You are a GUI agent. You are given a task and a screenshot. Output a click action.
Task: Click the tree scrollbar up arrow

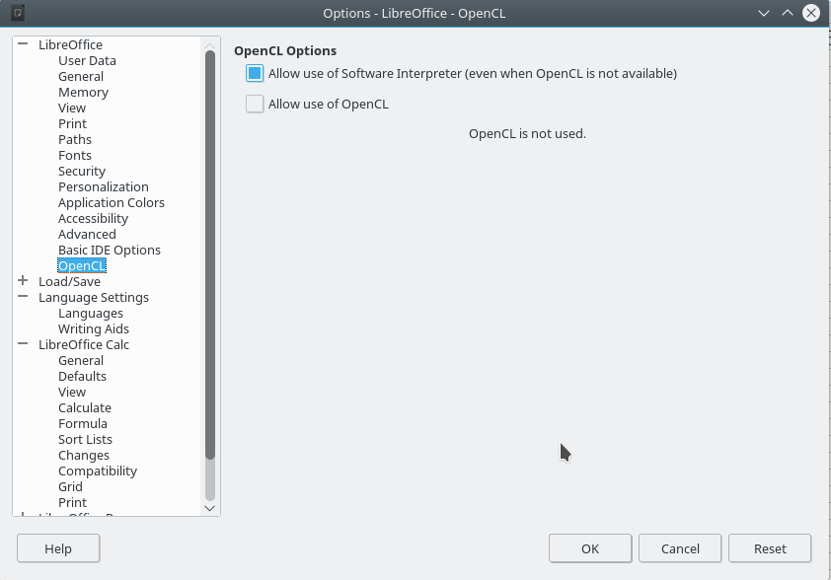click(x=210, y=45)
